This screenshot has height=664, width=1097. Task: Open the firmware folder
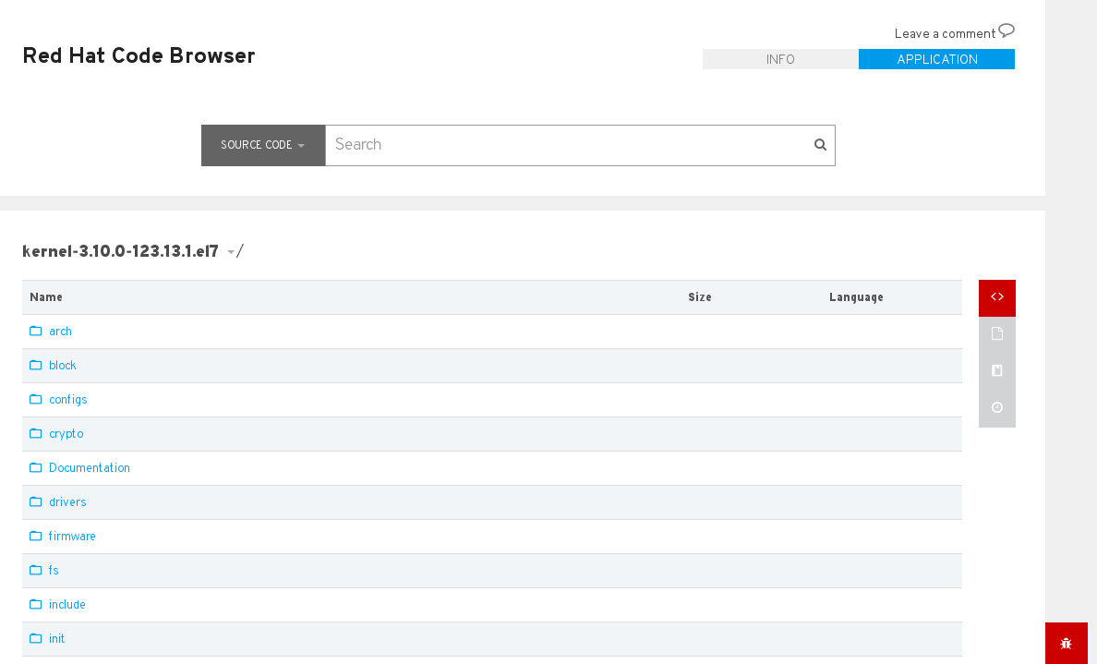[x=71, y=536]
